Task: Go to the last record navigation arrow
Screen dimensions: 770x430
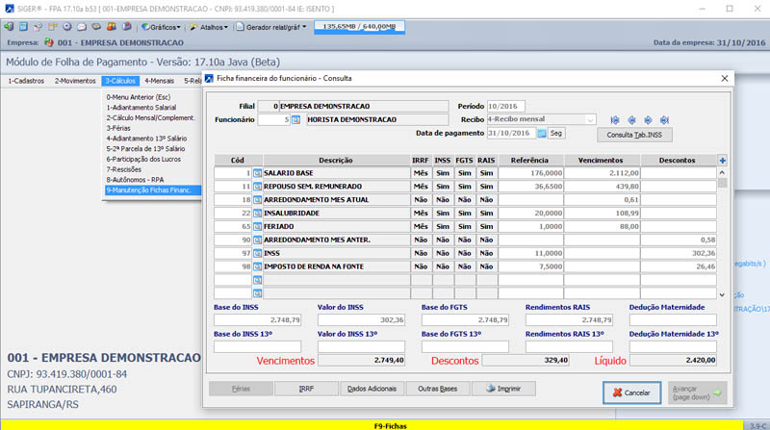Action: coord(664,120)
